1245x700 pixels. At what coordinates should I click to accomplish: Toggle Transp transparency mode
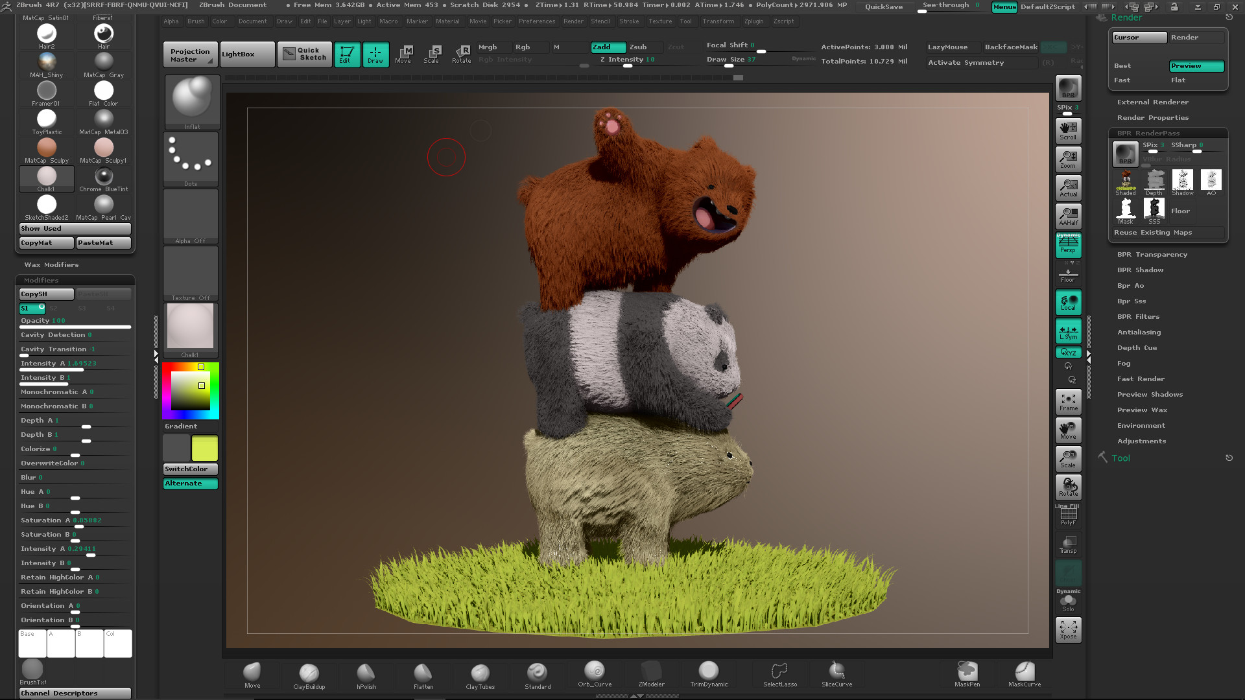click(x=1068, y=544)
